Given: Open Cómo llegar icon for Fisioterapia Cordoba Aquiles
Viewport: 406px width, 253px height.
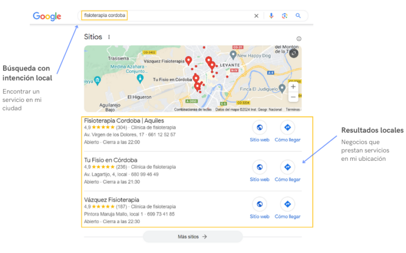Looking at the screenshot, I should 287,127.
